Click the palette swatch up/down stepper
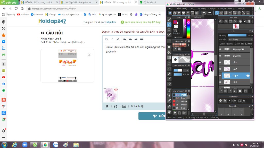 (x=188, y=45)
